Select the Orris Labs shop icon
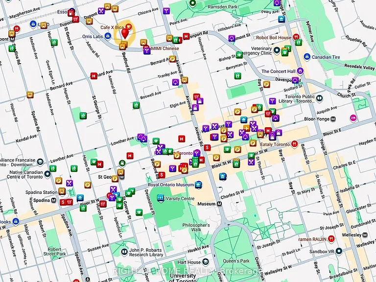The height and width of the screenshot is (282, 376). (x=108, y=36)
